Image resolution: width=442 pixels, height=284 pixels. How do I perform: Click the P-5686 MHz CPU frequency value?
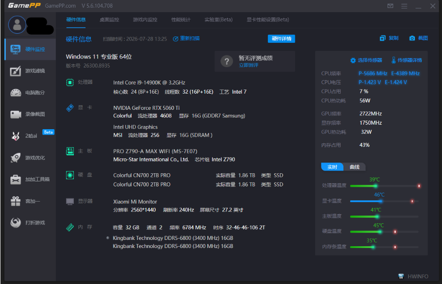[x=373, y=73]
